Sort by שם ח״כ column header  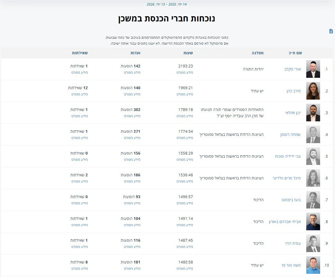tap(295, 53)
